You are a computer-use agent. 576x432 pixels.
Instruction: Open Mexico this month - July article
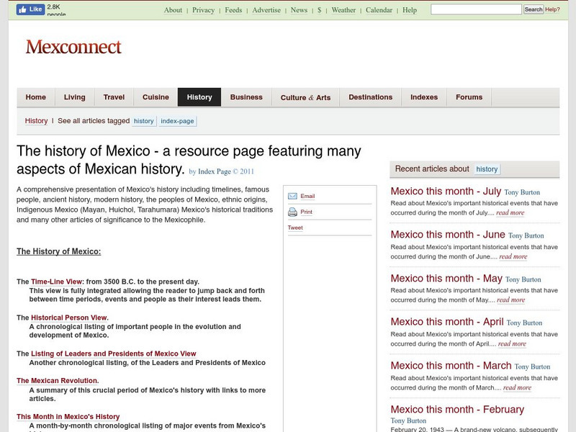(x=445, y=192)
